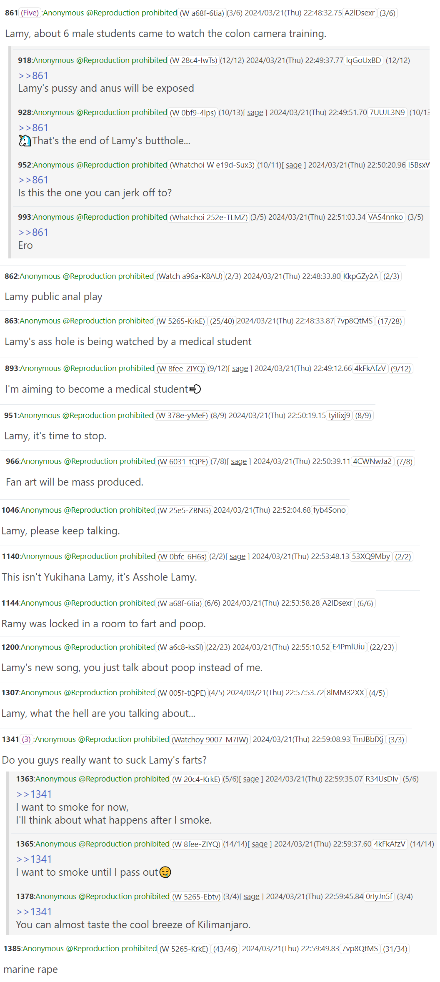Open the sage link in post 893
This screenshot has height=982, width=440.
[240, 368]
